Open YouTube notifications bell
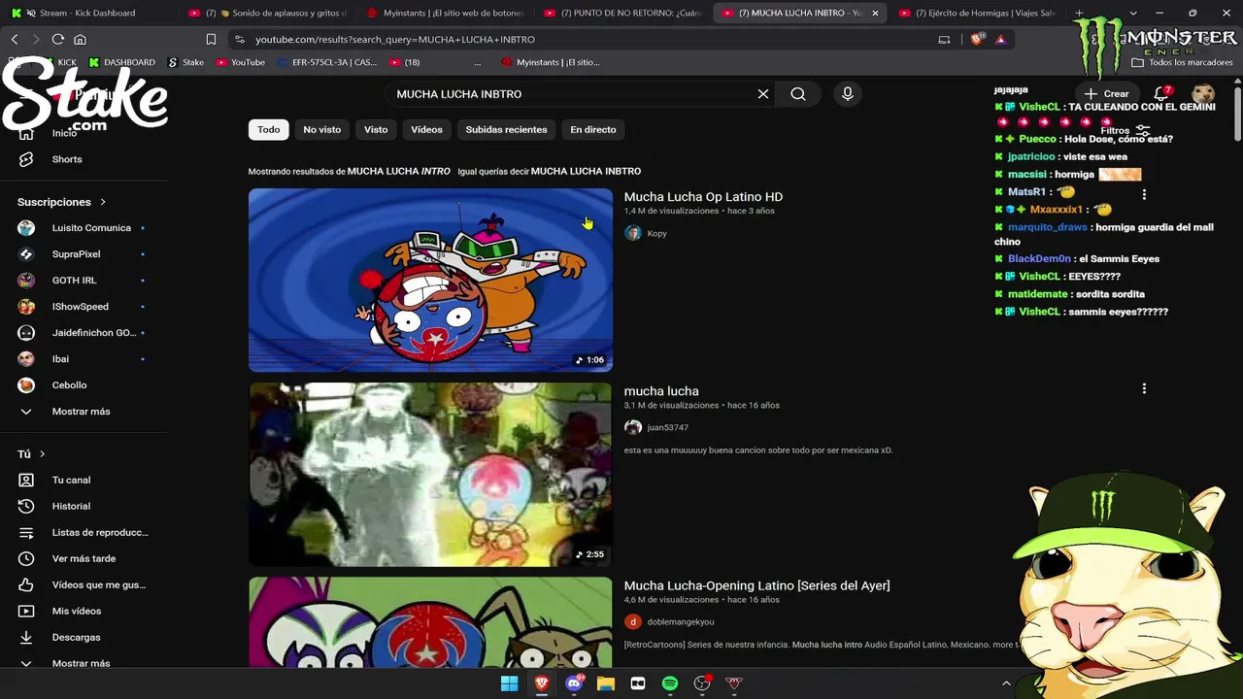 tap(1161, 94)
